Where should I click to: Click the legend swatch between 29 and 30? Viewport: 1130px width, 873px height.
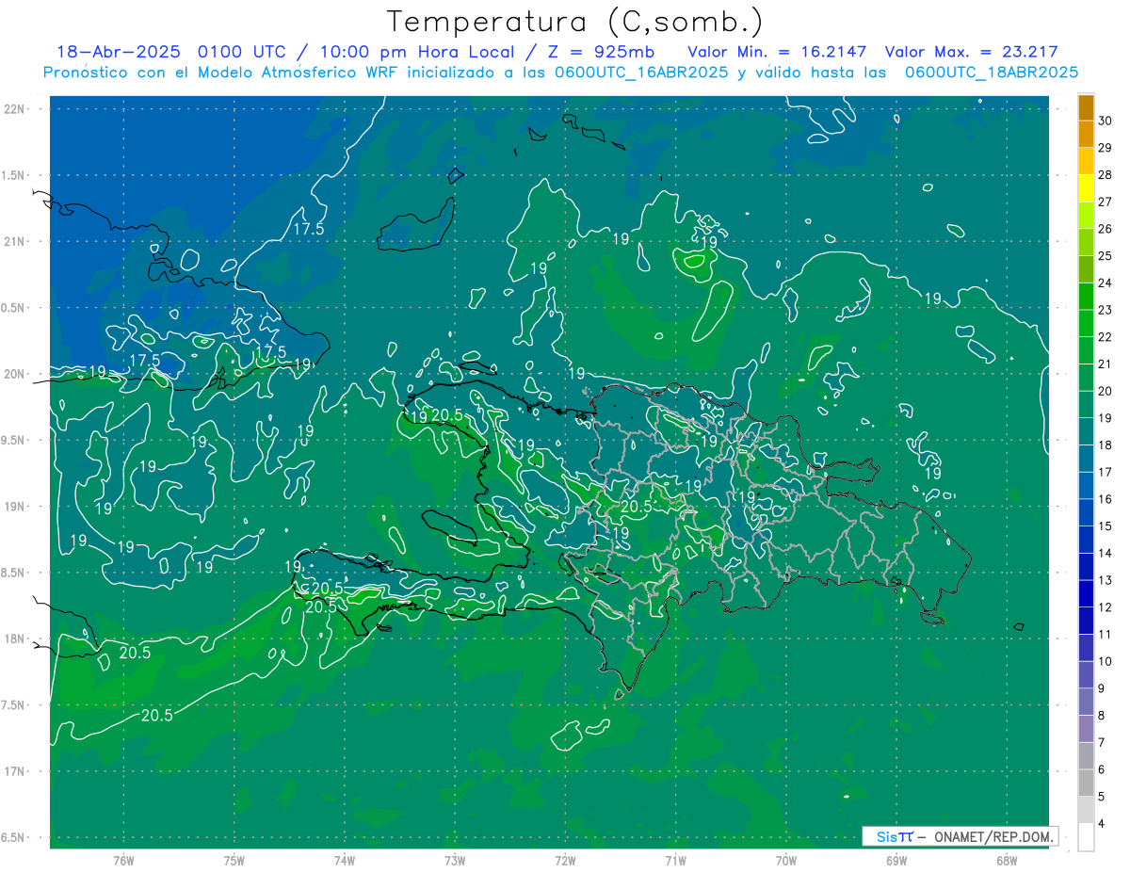[x=1086, y=134]
